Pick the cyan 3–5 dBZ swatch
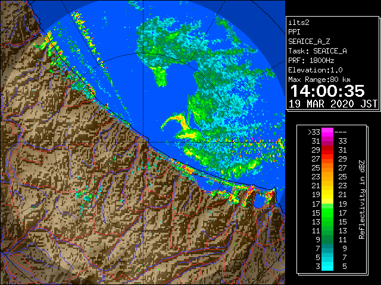Viewport: 381px width, 285px height. point(327,266)
